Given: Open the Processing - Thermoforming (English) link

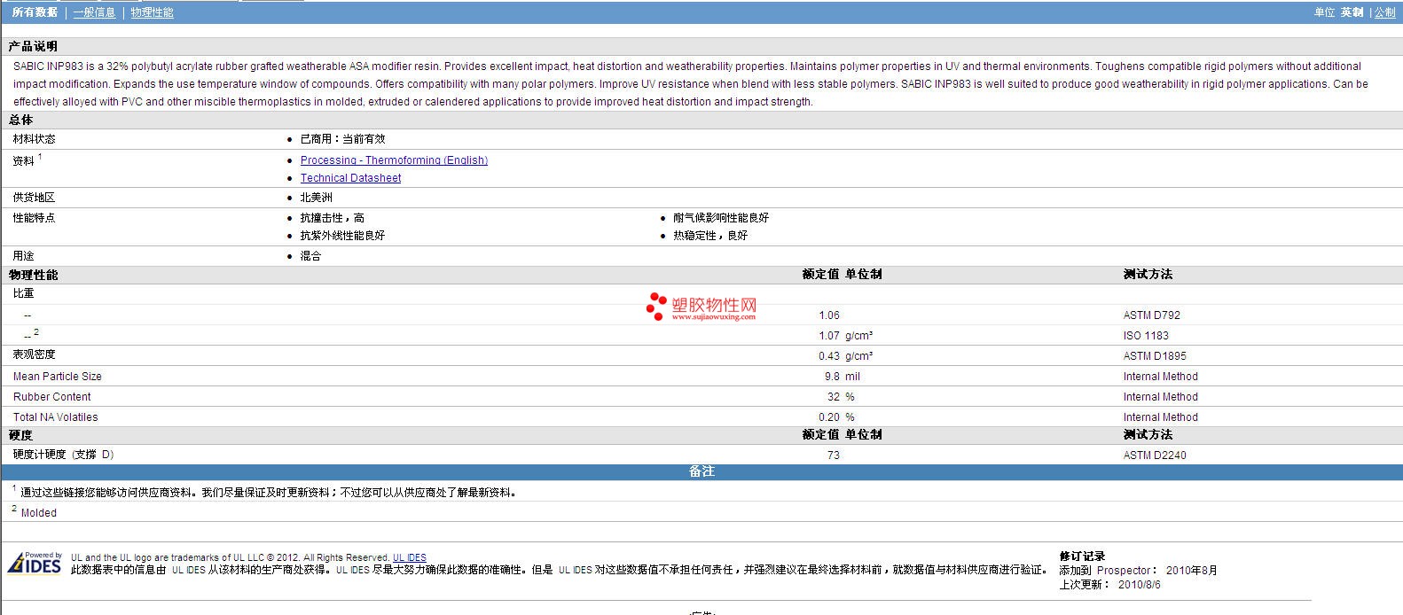Looking at the screenshot, I should 394,160.
